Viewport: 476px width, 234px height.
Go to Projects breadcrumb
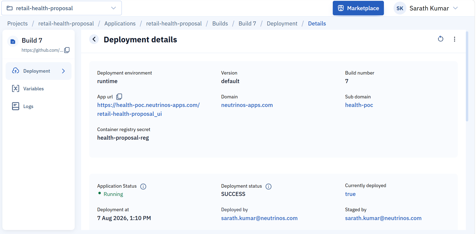click(x=17, y=24)
